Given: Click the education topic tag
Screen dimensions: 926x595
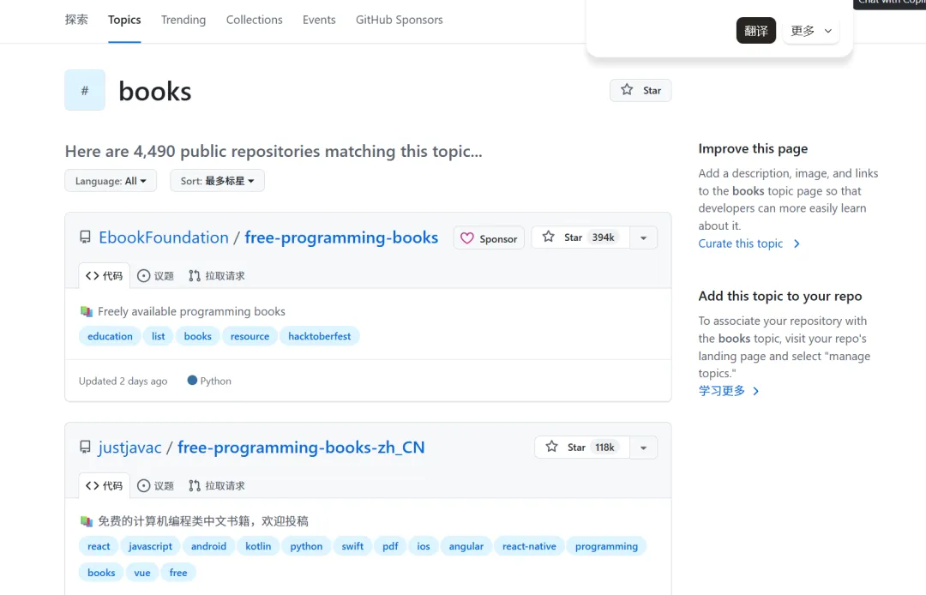Looking at the screenshot, I should pyautogui.click(x=110, y=336).
